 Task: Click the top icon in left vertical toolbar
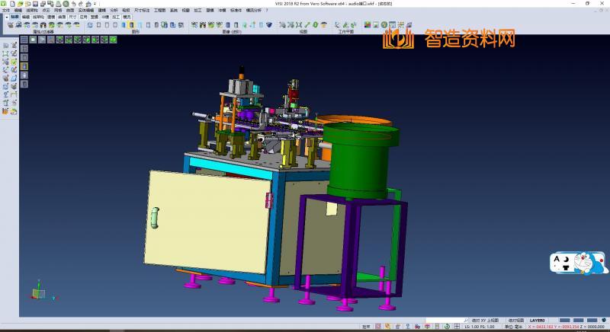[5, 46]
